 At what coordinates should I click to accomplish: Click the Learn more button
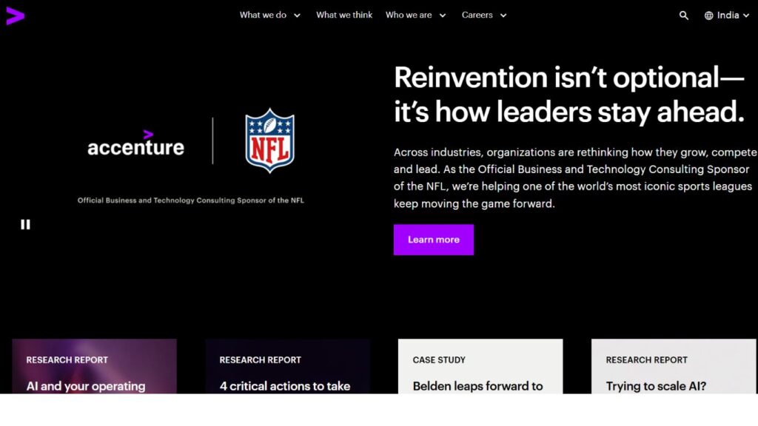(434, 240)
